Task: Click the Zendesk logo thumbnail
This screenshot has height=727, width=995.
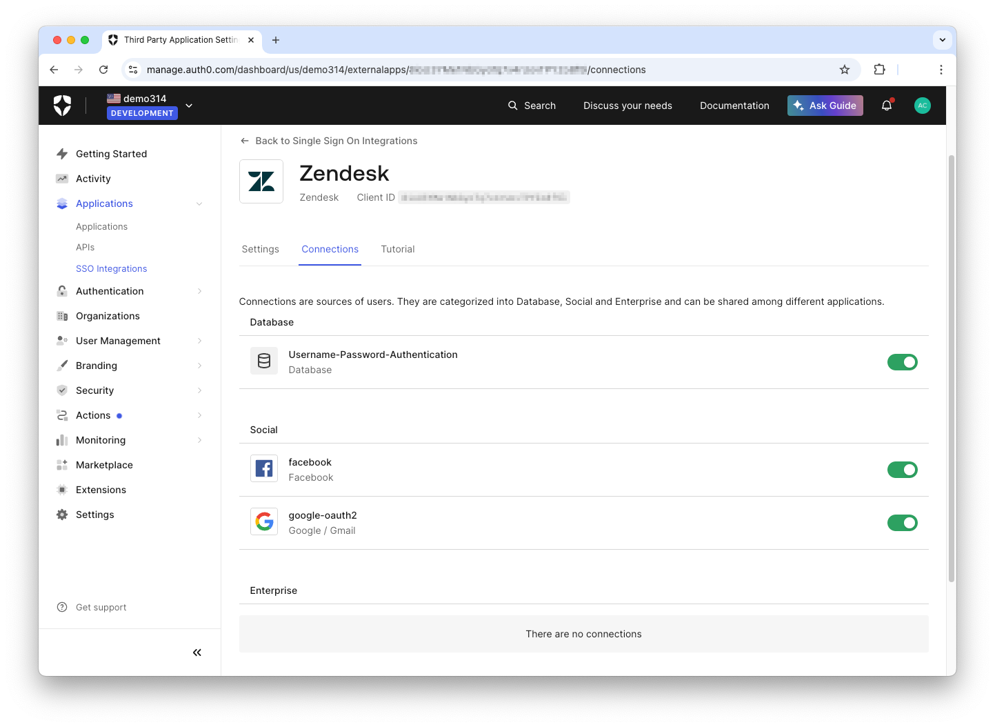Action: point(261,181)
